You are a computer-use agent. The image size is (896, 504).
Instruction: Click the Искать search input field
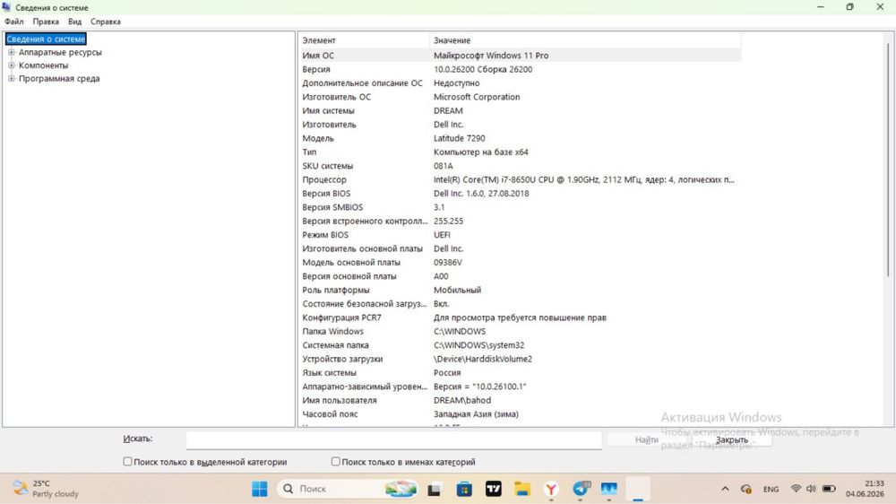(393, 439)
